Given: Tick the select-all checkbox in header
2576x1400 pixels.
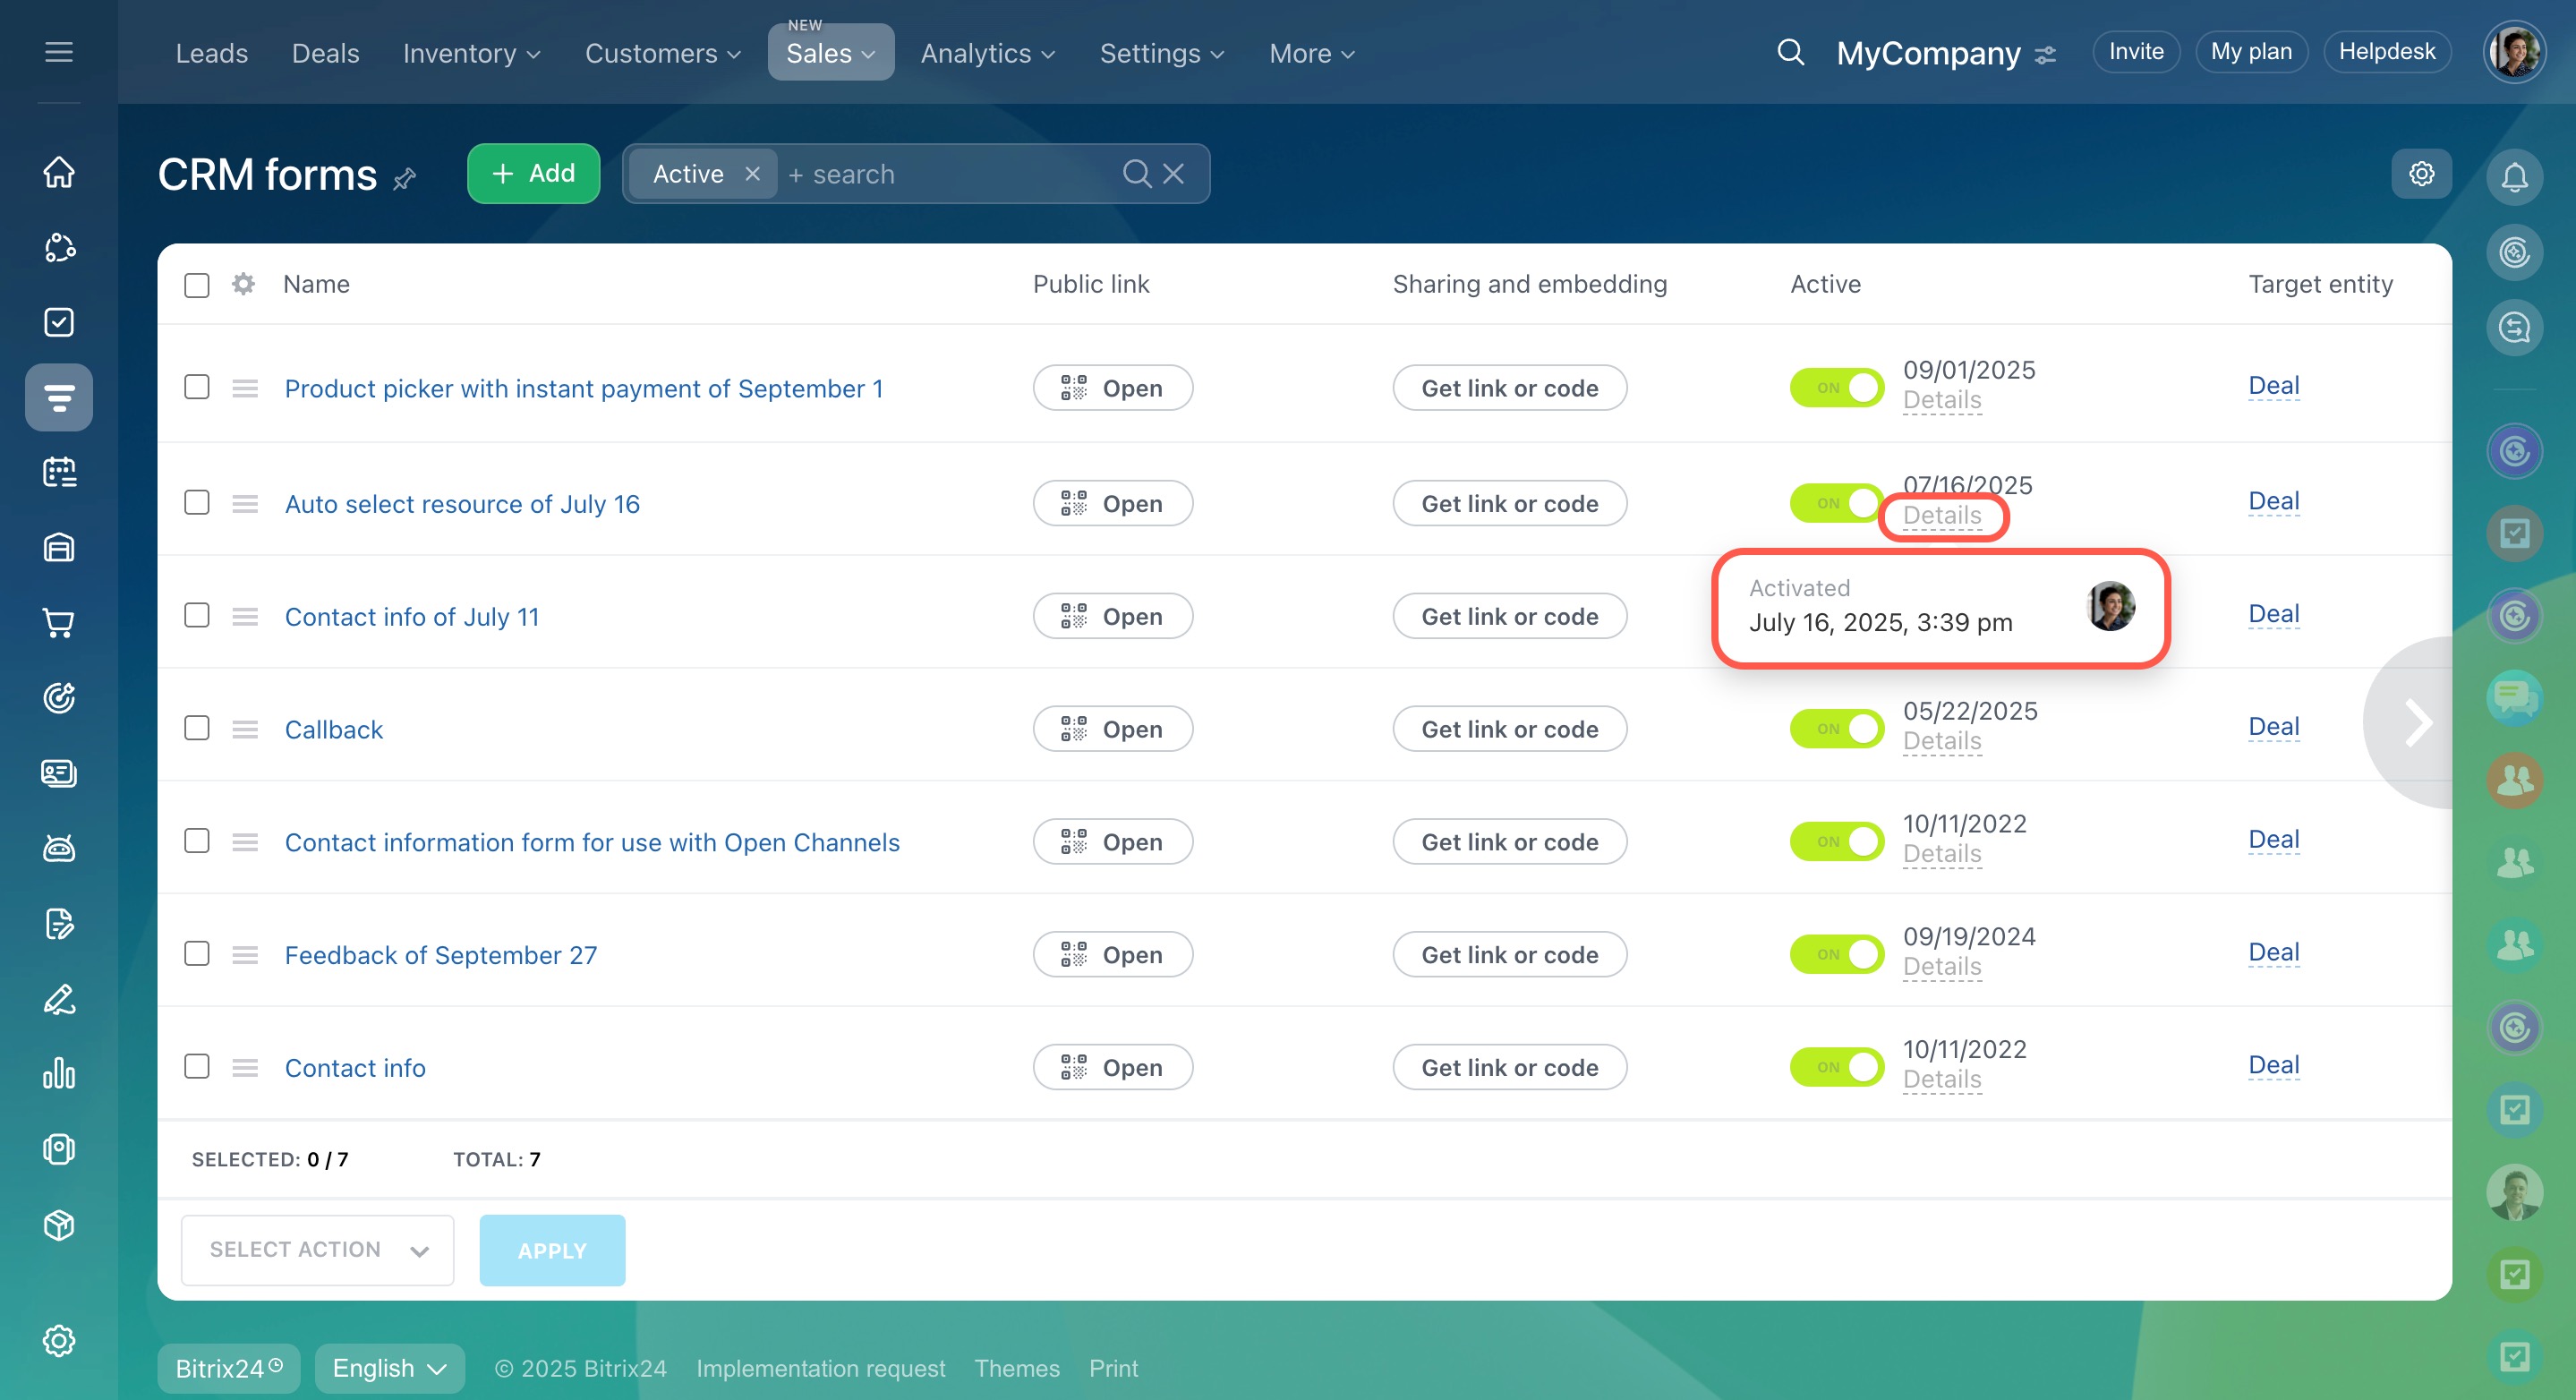Looking at the screenshot, I should pos(197,285).
